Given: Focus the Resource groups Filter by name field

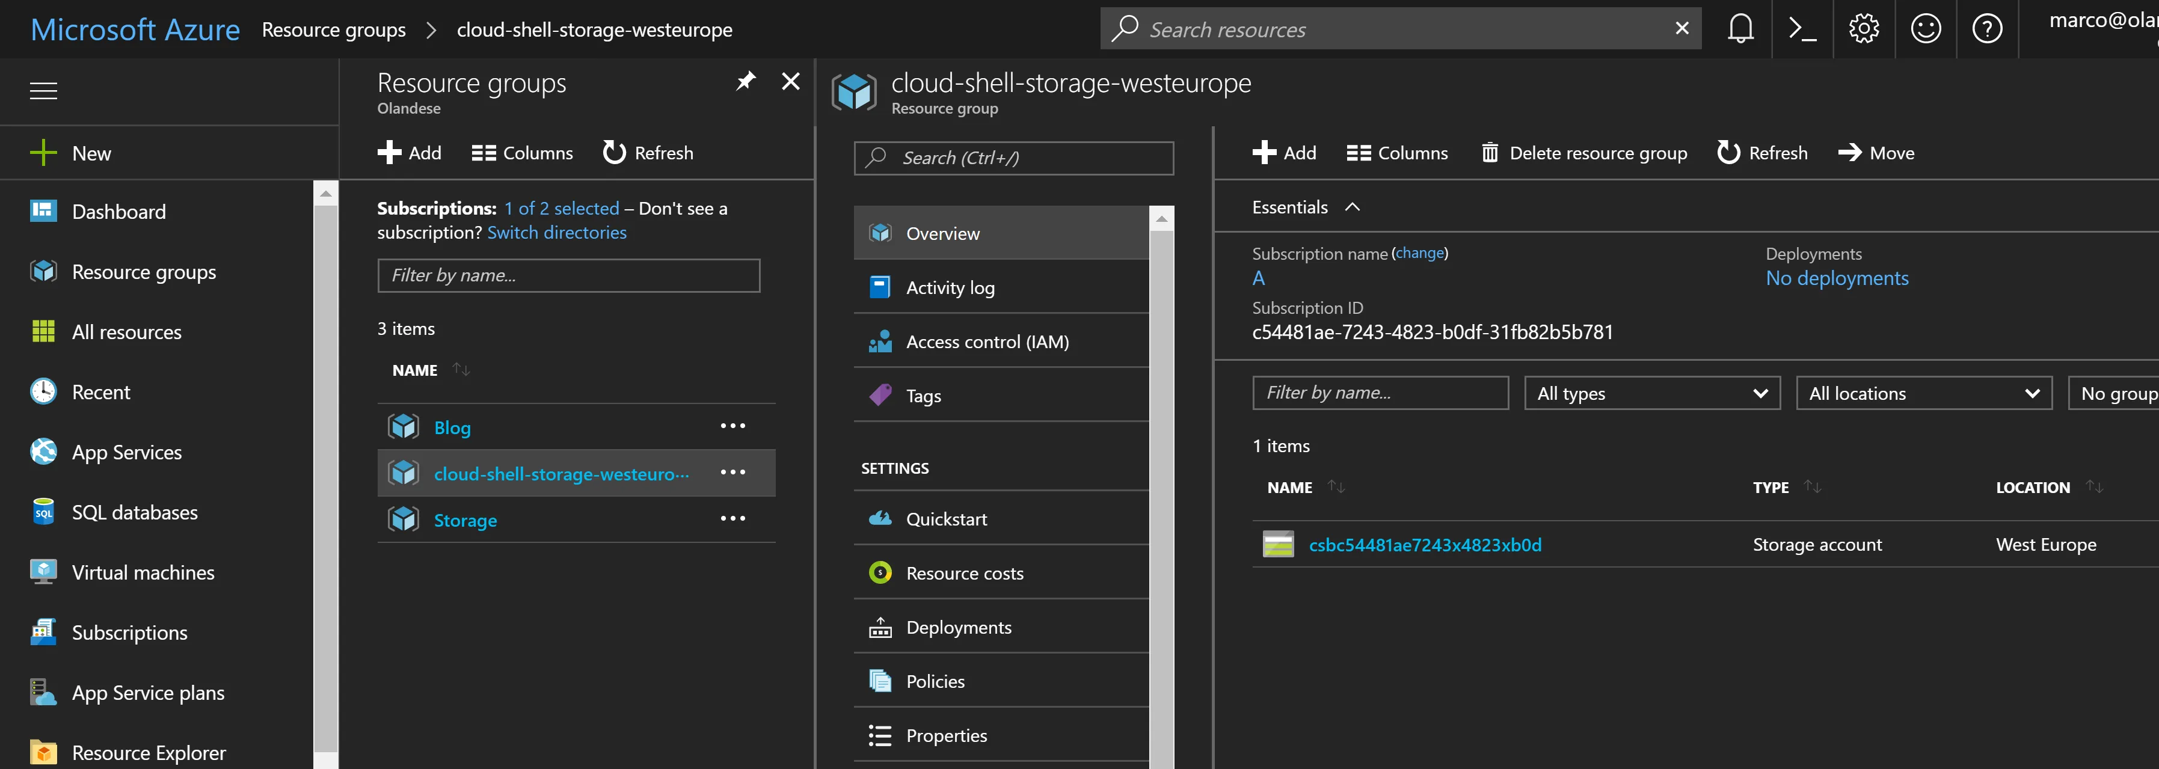Looking at the screenshot, I should (x=569, y=275).
